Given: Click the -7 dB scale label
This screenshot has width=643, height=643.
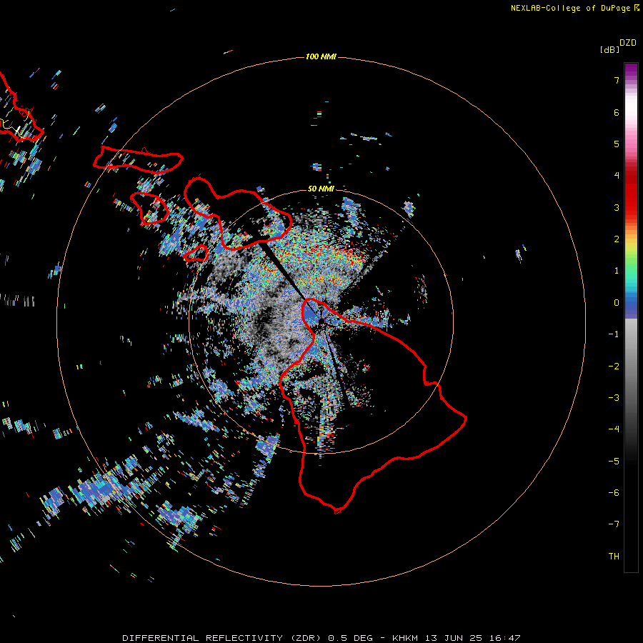Looking at the screenshot, I should coord(614,524).
